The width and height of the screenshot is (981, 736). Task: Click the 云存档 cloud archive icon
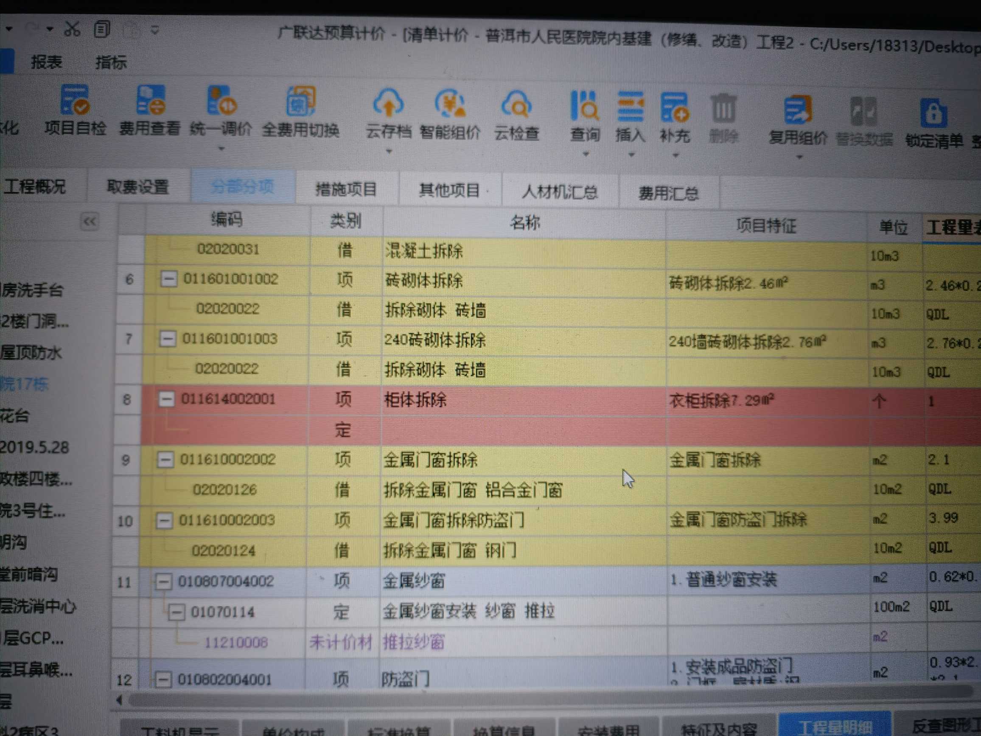pyautogui.click(x=388, y=107)
